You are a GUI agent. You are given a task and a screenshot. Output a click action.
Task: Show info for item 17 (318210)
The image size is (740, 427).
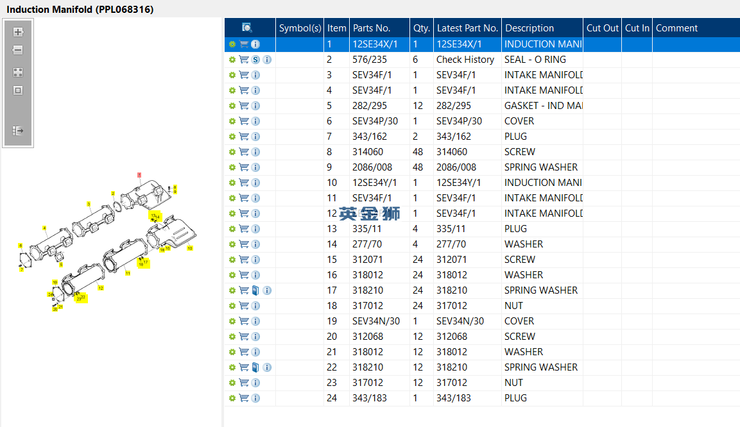pyautogui.click(x=267, y=290)
